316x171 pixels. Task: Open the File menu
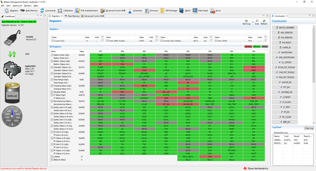pyautogui.click(x=3, y=6)
